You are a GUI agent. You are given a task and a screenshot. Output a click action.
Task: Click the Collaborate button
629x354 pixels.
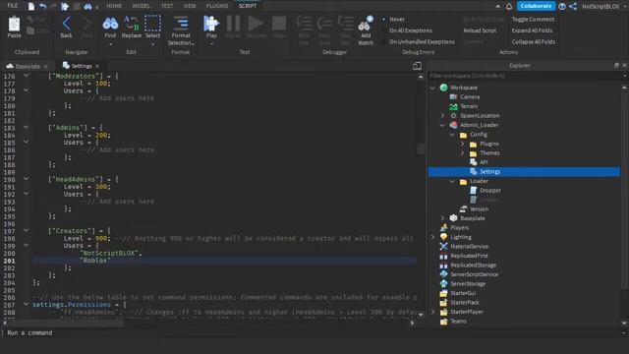point(536,6)
